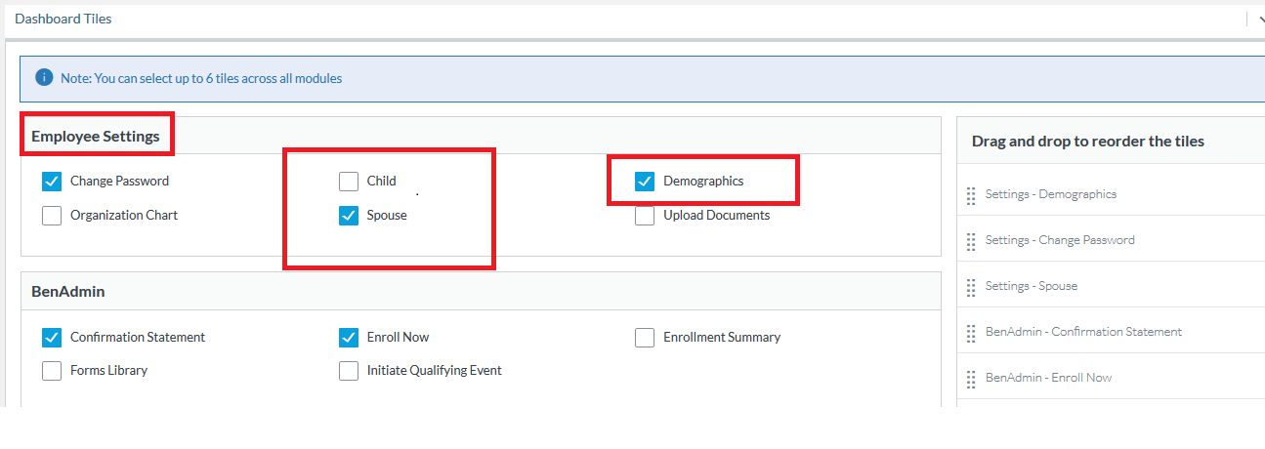1265x449 pixels.
Task: Check the Child tile checkbox
Action: [x=349, y=182]
